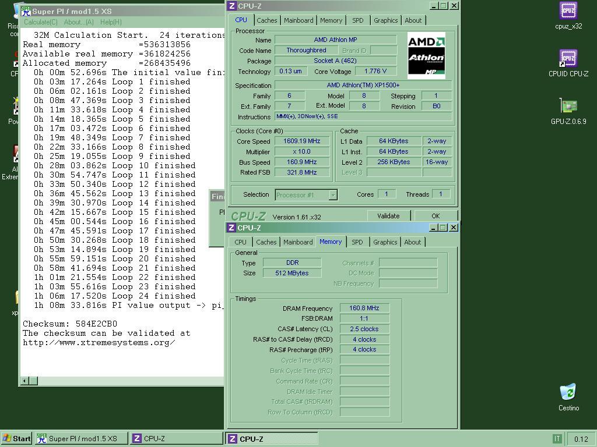Click the http://www.xtremesystems.org/ text
Viewport: 597px width, 447px height.
point(99,342)
